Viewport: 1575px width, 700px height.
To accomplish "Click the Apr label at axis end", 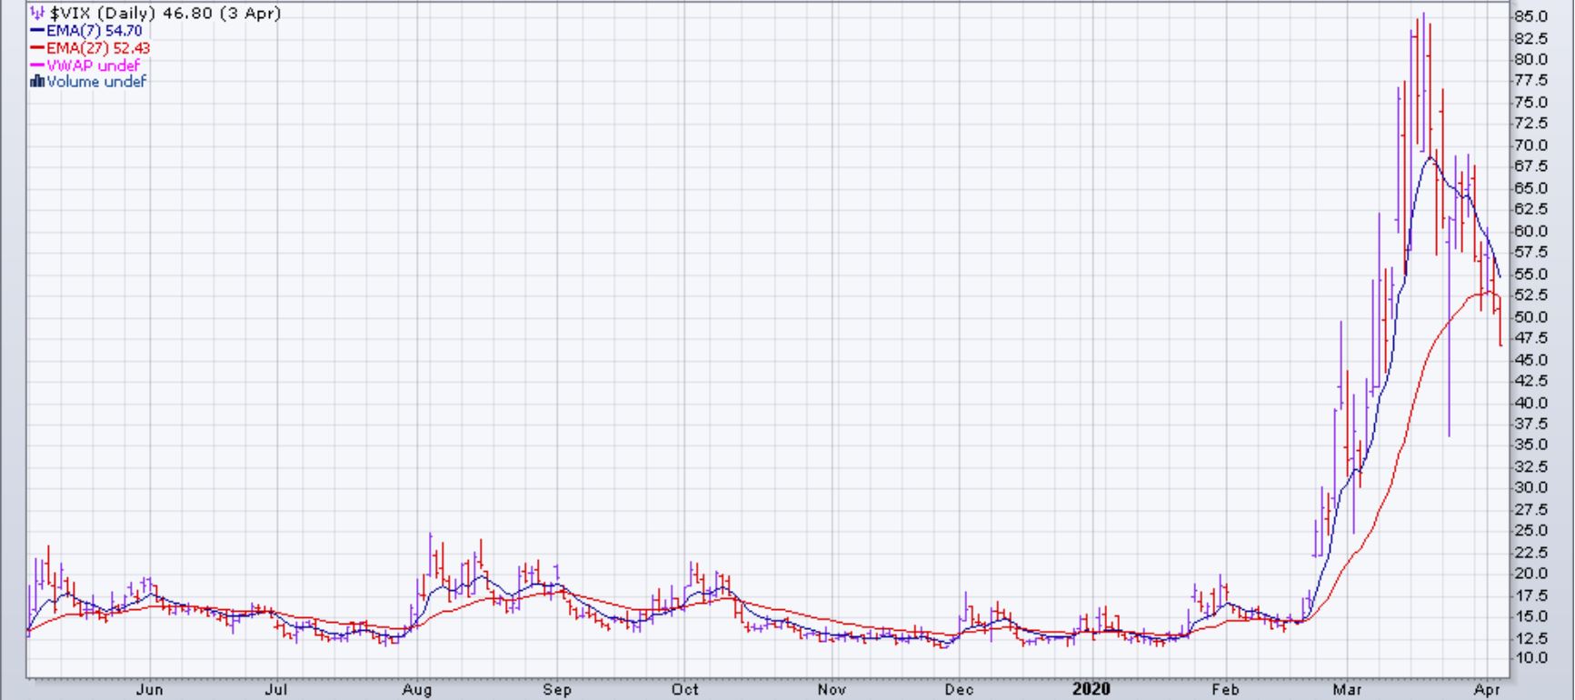I will (1487, 690).
